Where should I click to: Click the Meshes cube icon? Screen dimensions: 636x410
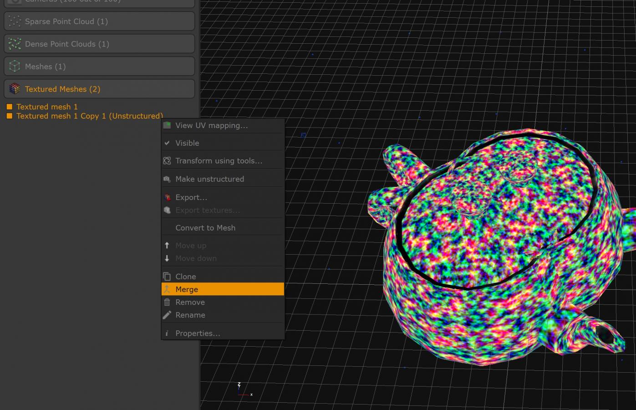click(15, 67)
